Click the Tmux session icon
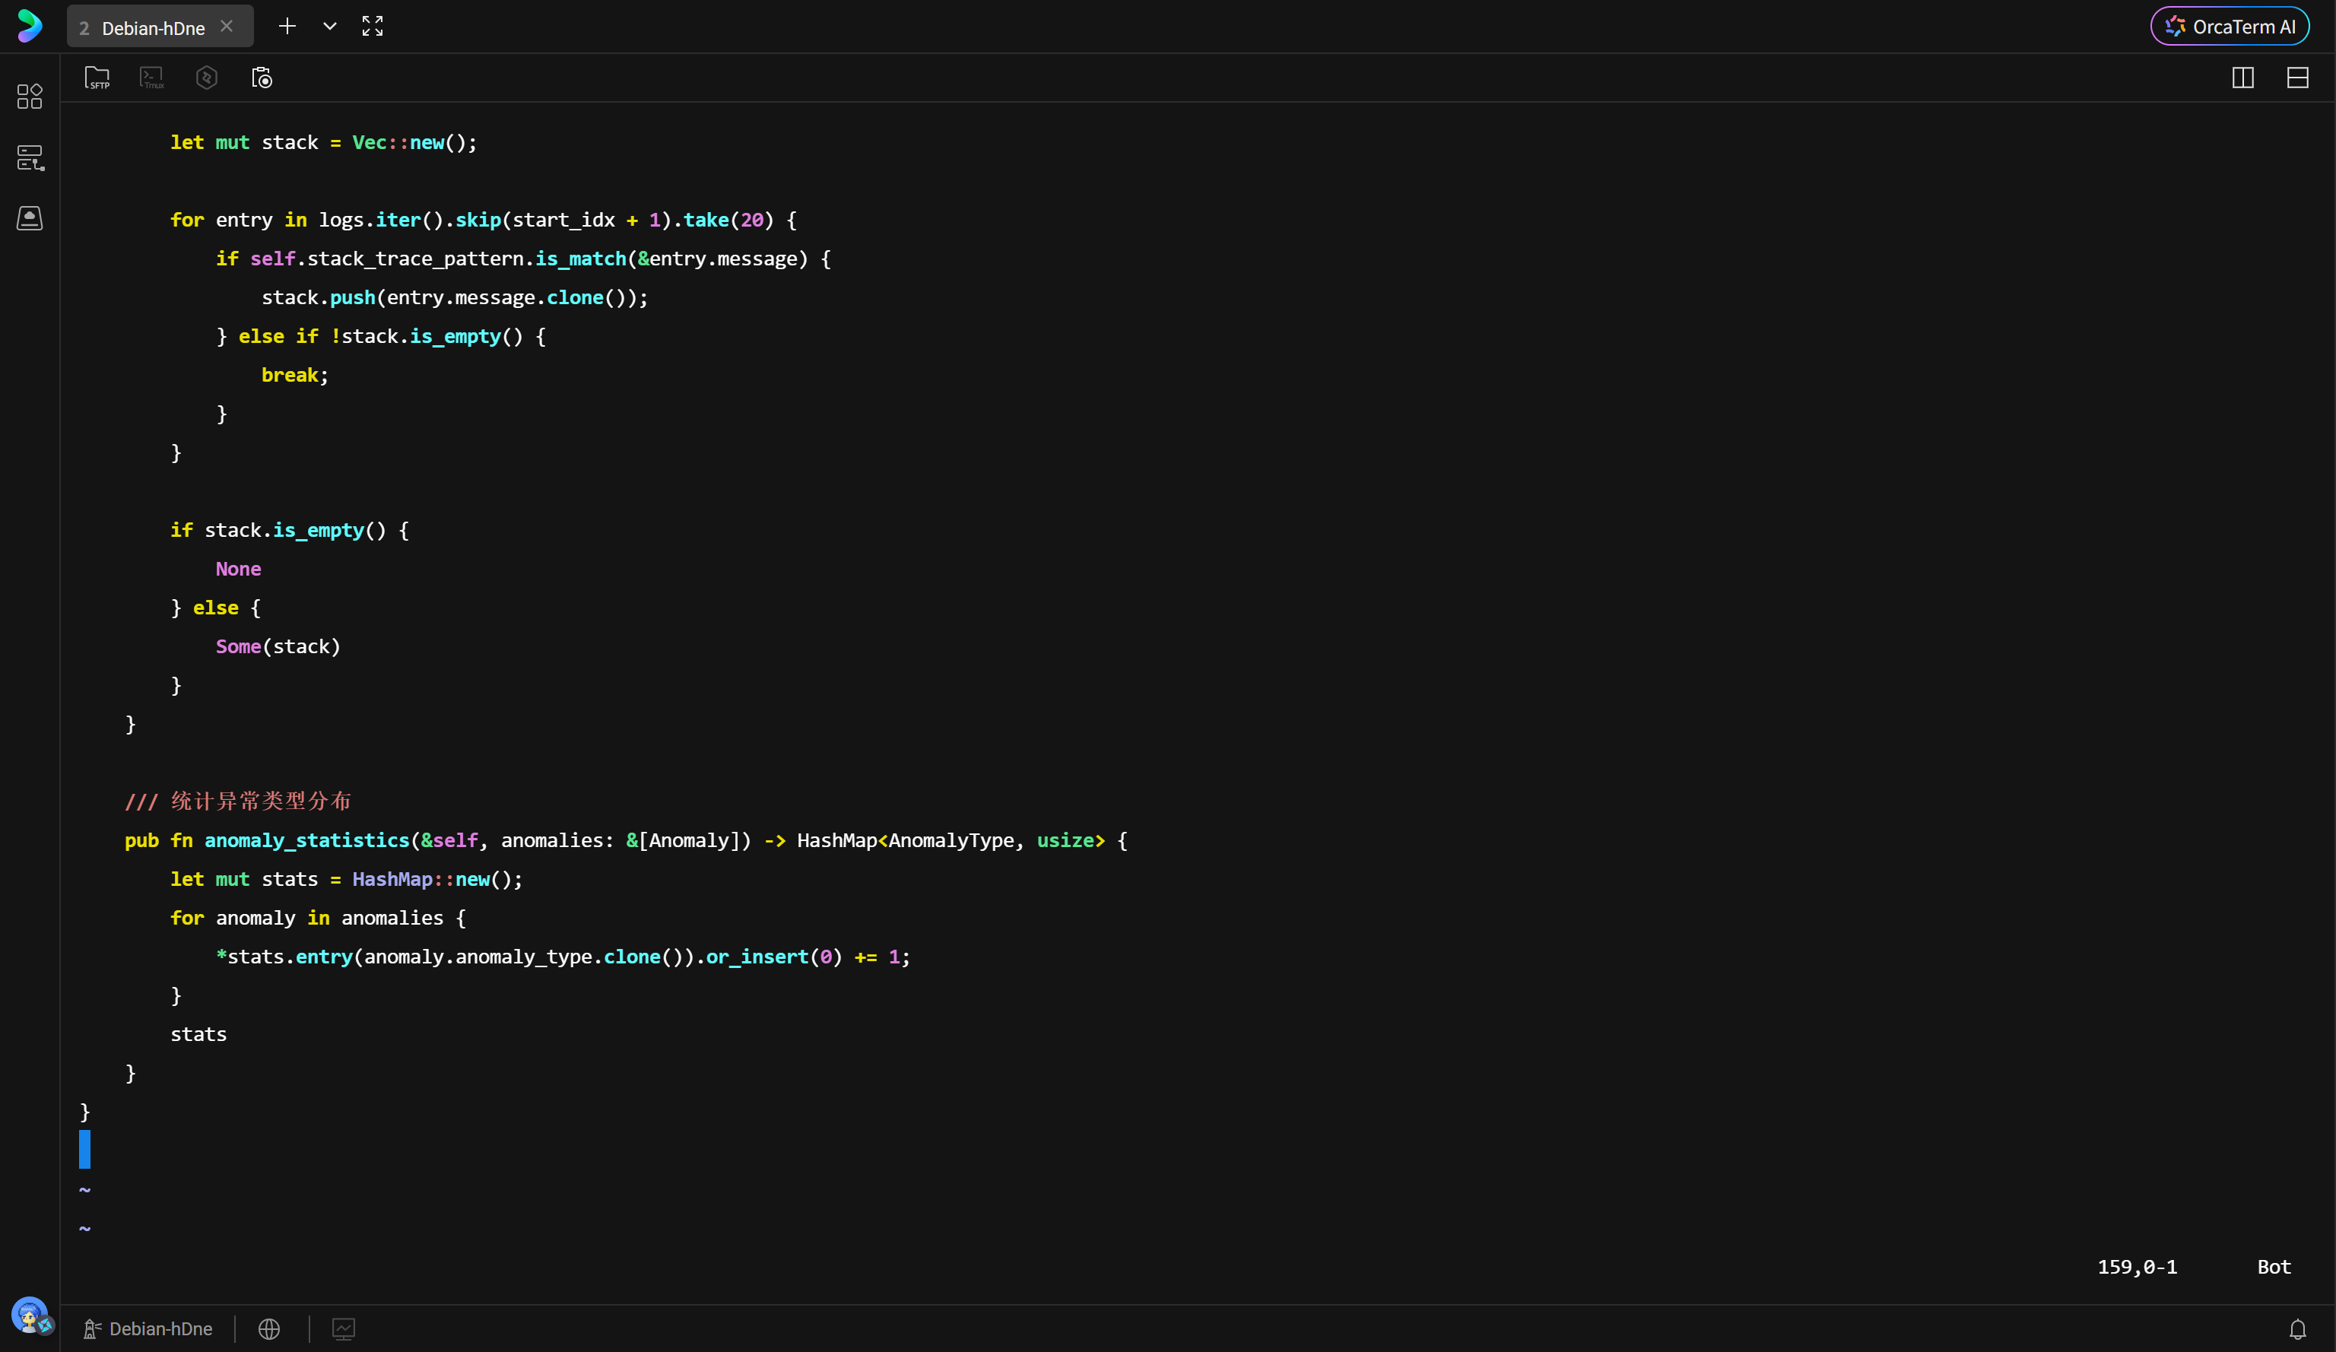 (152, 78)
